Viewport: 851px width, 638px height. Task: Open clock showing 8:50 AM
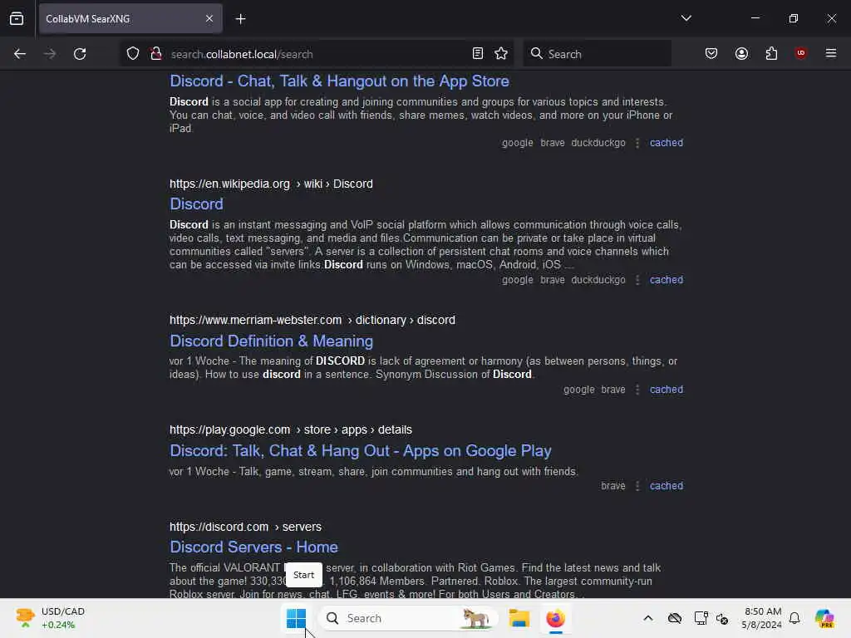coord(762,618)
